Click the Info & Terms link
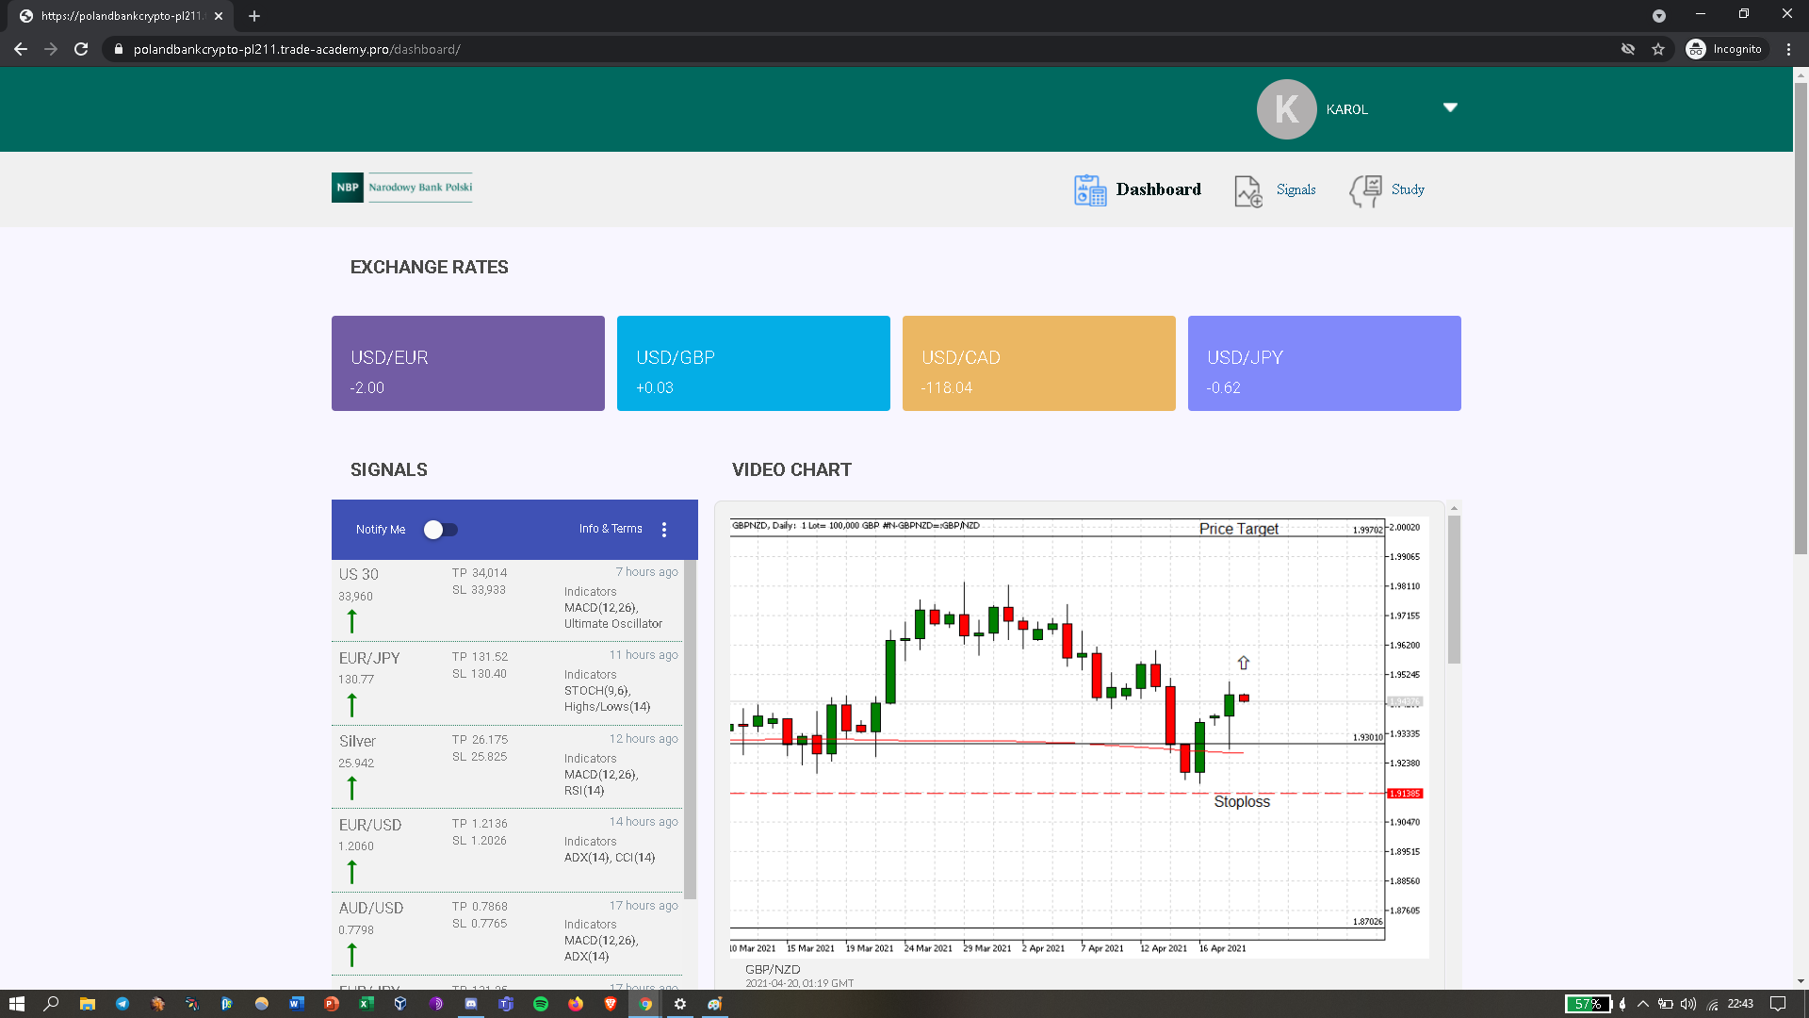The width and height of the screenshot is (1809, 1018). pos(611,529)
